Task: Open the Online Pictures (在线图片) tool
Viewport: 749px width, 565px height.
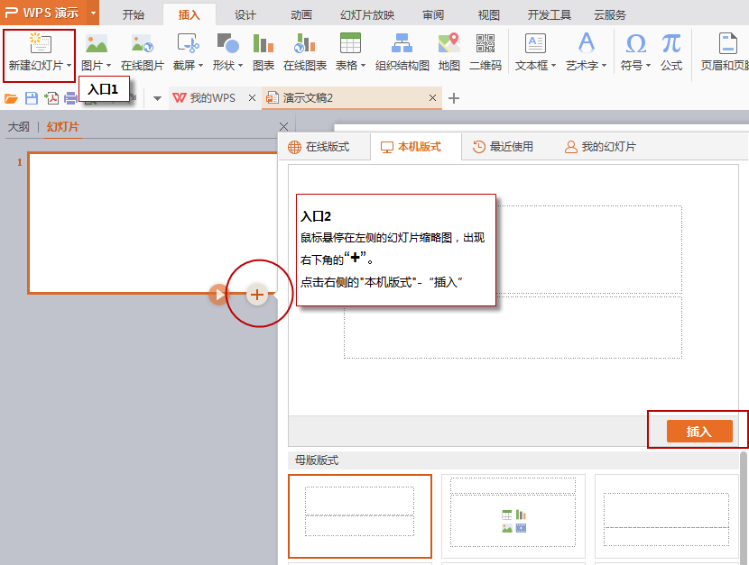Action: click(x=142, y=52)
